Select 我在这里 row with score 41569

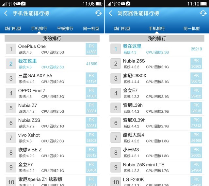(52, 64)
